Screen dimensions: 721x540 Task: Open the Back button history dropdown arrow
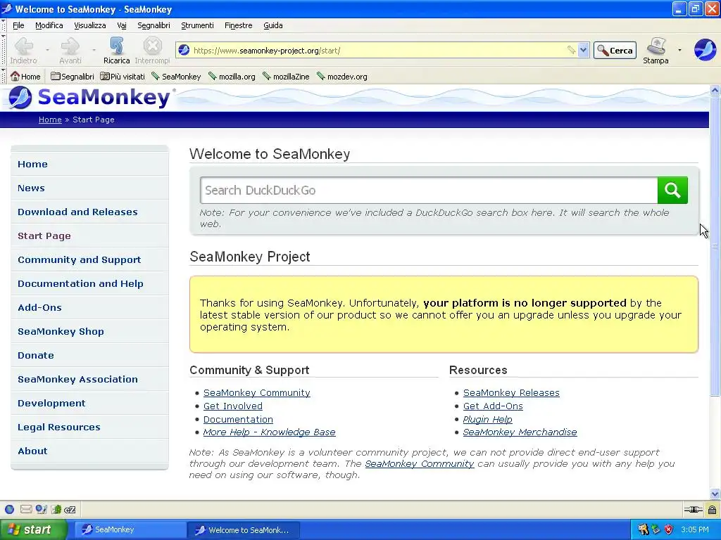point(47,50)
